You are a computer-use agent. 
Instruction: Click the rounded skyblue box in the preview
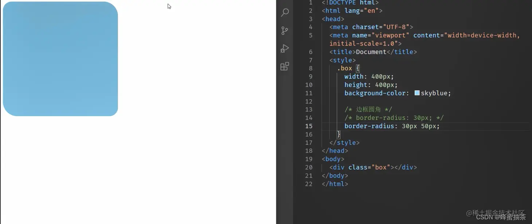pos(60,59)
